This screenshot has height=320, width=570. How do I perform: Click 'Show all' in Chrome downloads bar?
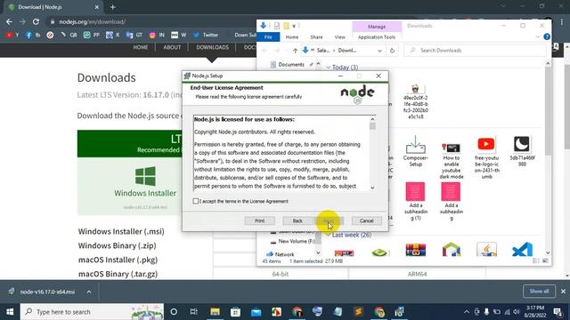539,292
